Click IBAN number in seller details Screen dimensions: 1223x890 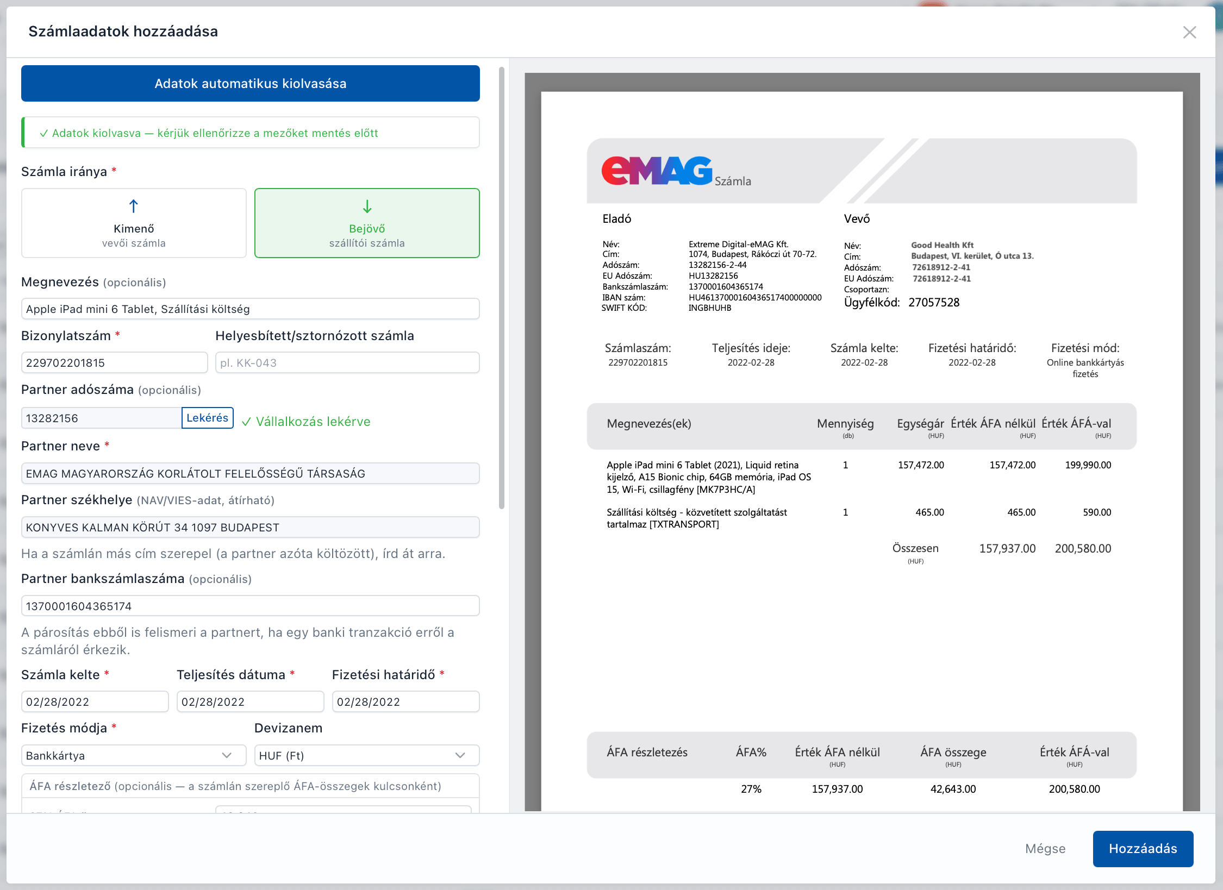pyautogui.click(x=755, y=297)
